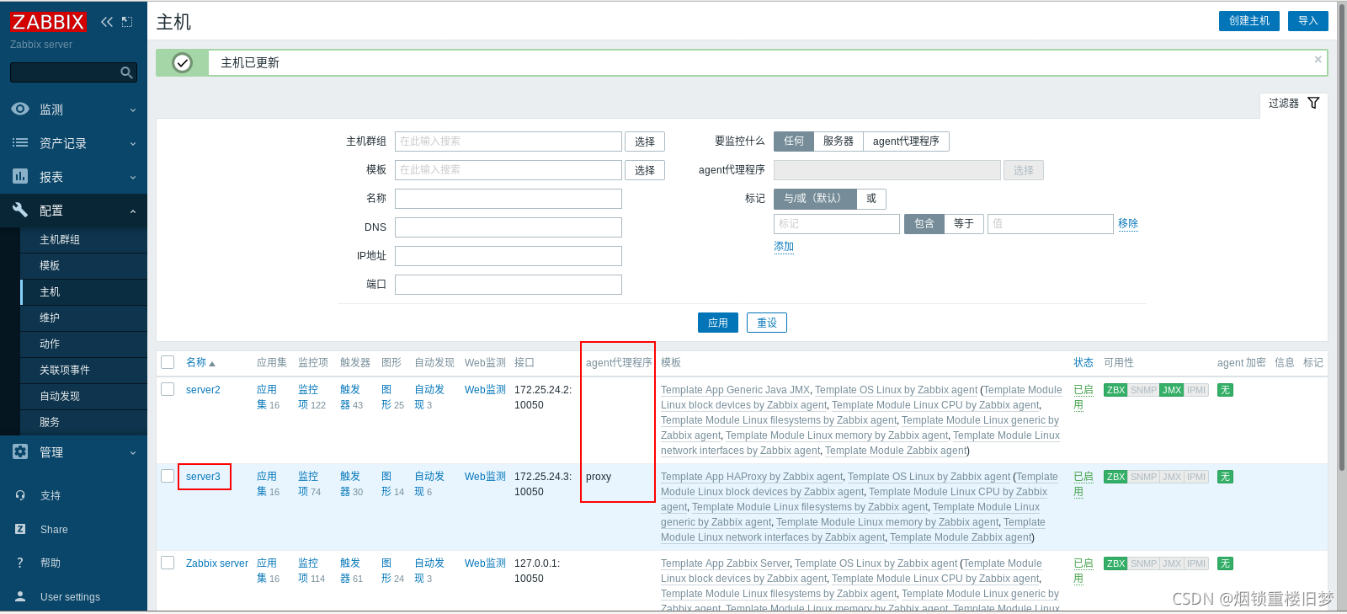The image size is (1347, 614).
Task: Click the wrench icon for 配置
Action: (x=20, y=210)
